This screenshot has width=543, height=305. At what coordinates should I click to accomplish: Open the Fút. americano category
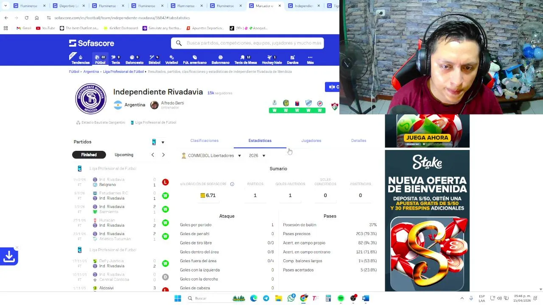pyautogui.click(x=195, y=59)
